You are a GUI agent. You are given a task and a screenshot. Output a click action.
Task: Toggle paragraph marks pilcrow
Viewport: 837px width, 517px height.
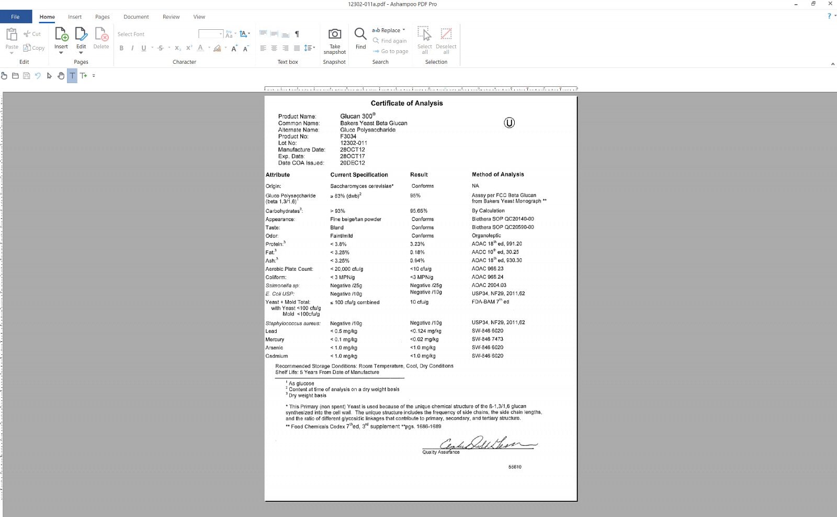coord(297,34)
